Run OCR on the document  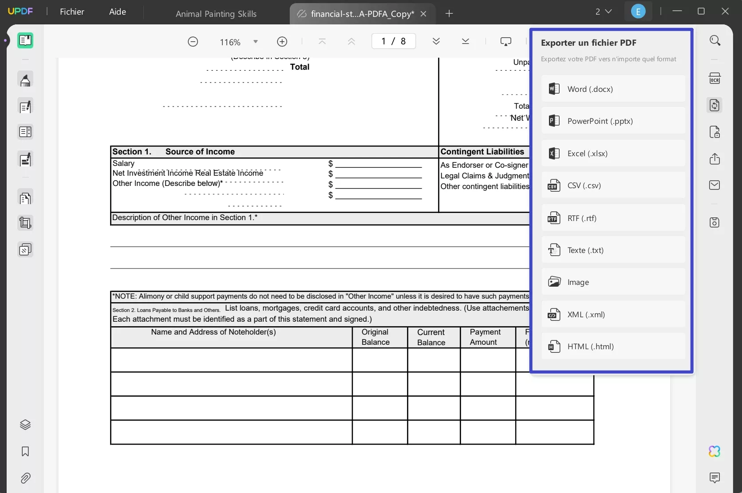coord(715,78)
